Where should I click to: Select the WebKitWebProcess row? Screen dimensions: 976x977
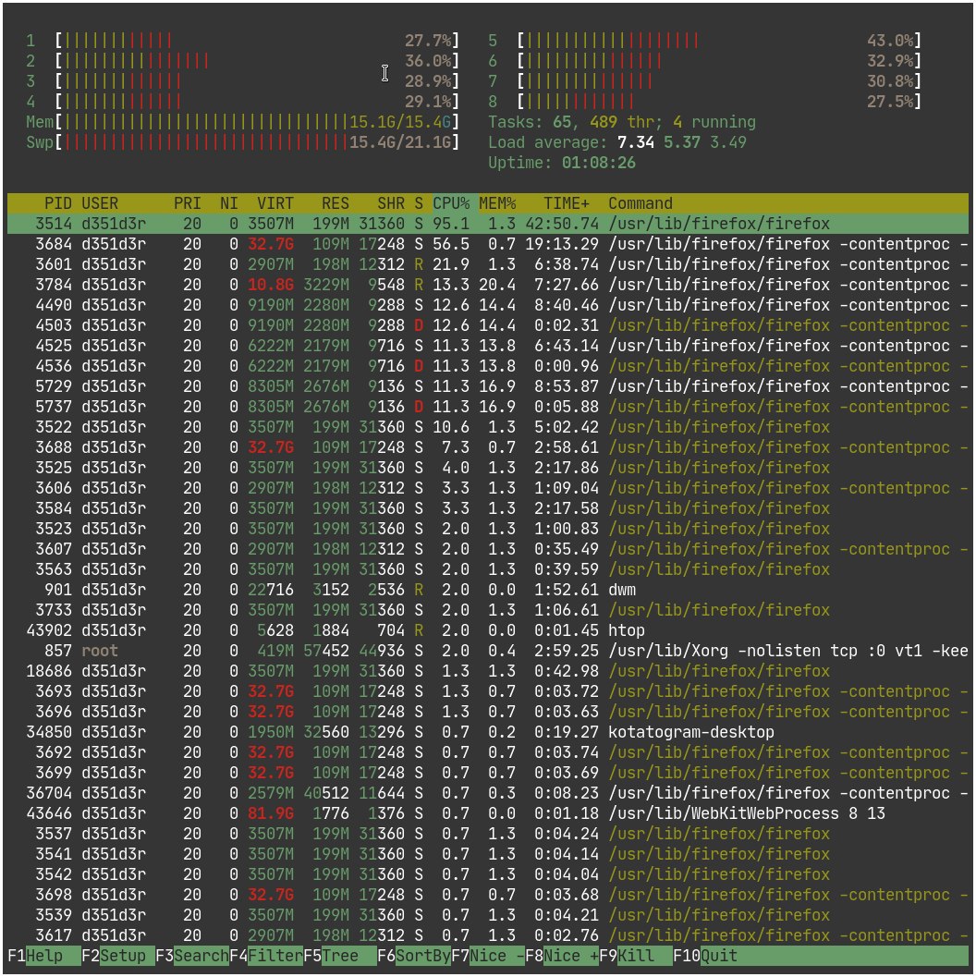point(488,813)
